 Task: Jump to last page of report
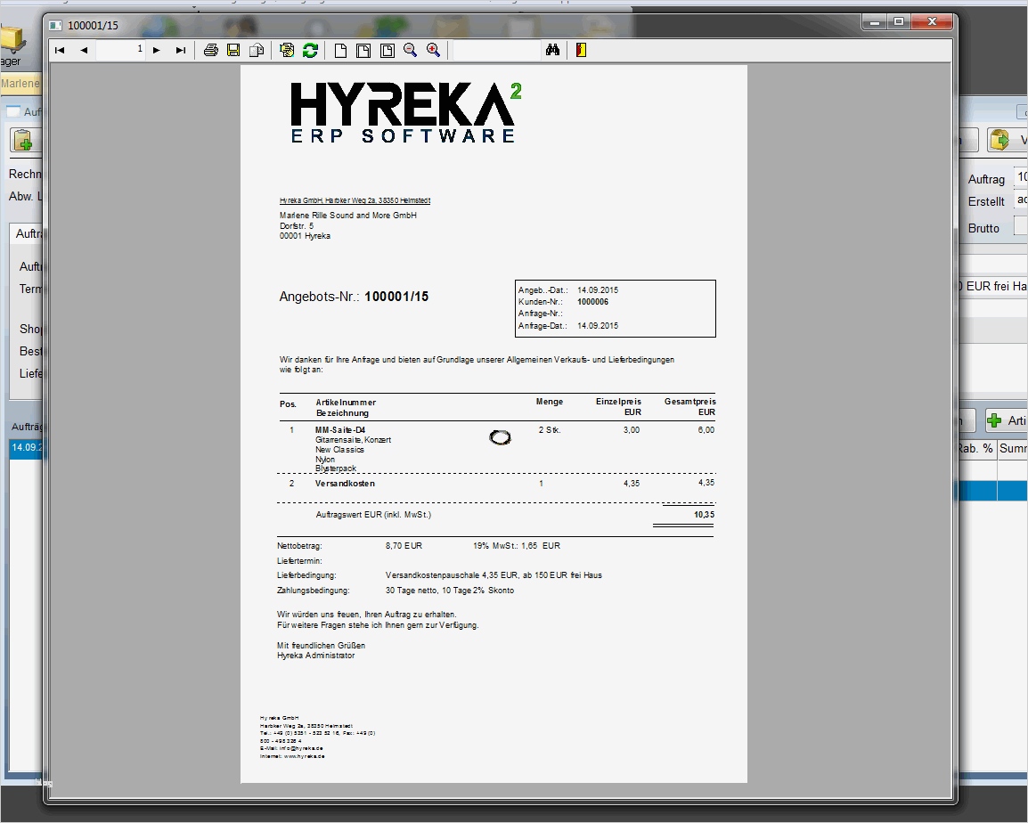click(180, 51)
